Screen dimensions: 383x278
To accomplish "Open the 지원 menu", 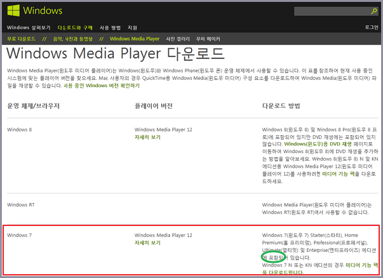I will (x=132, y=27).
